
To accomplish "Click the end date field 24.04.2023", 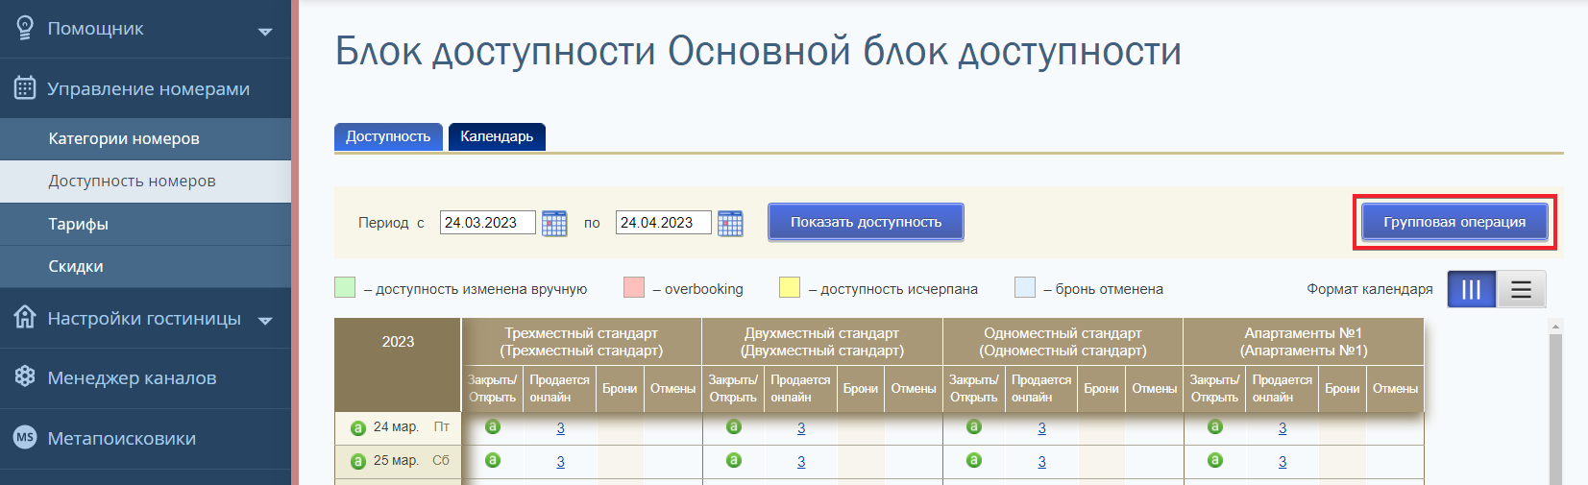I will (664, 223).
